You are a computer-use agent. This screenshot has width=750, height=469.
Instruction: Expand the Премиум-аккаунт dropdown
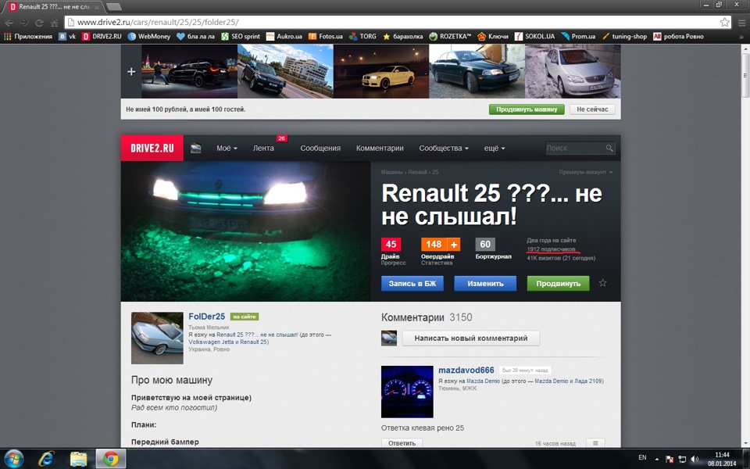(585, 172)
